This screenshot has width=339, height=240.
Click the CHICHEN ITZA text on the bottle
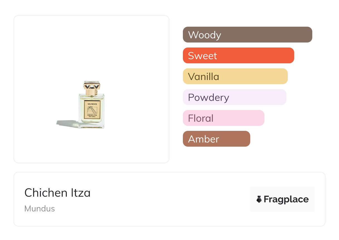pos(92,115)
